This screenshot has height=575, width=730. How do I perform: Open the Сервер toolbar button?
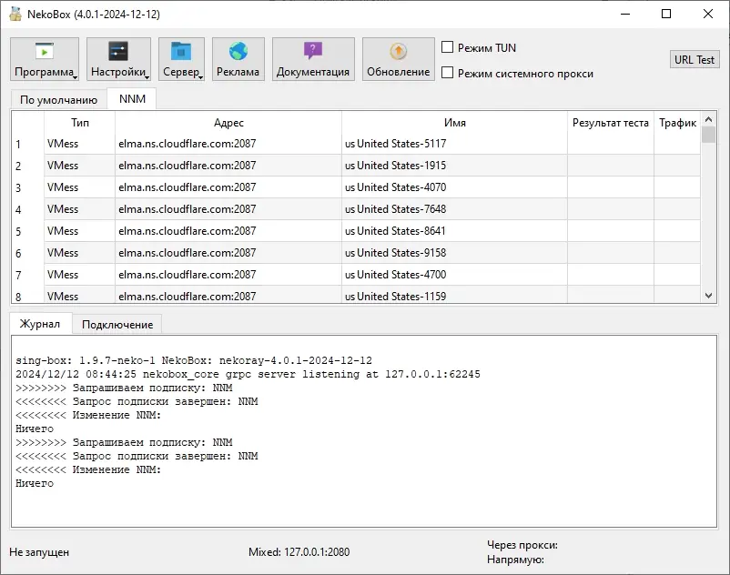tap(181, 59)
